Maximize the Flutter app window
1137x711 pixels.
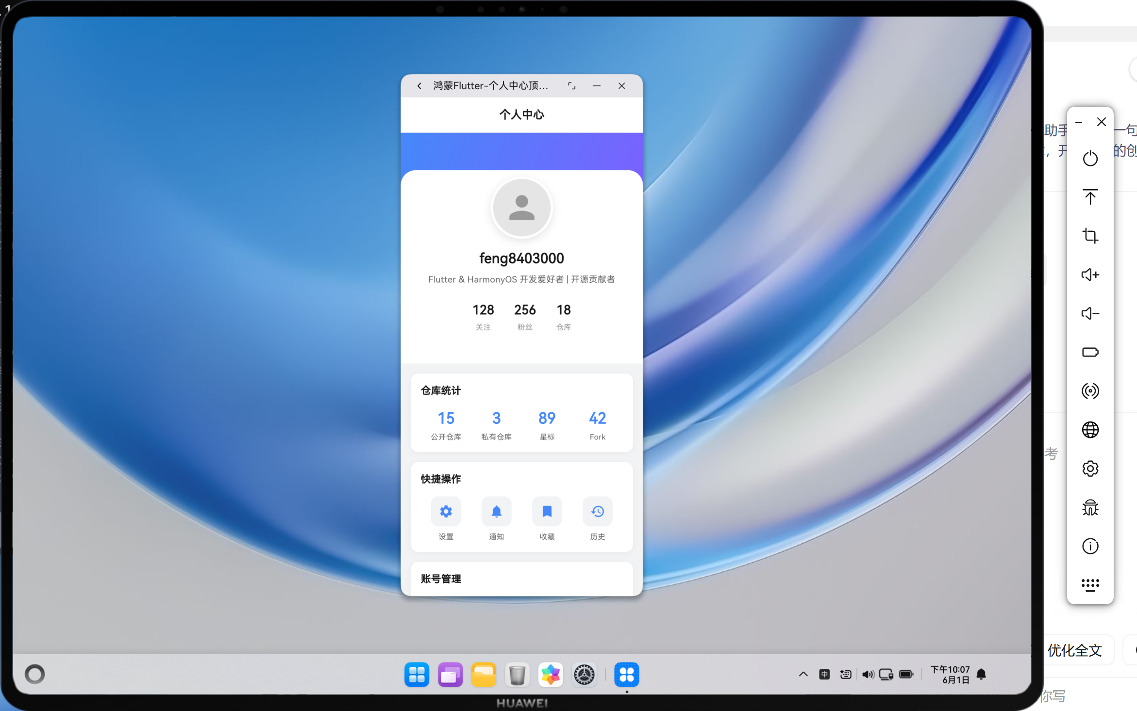571,86
